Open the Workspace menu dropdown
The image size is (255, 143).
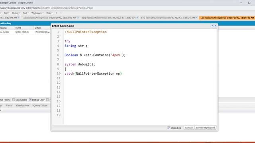(x=37, y=13)
